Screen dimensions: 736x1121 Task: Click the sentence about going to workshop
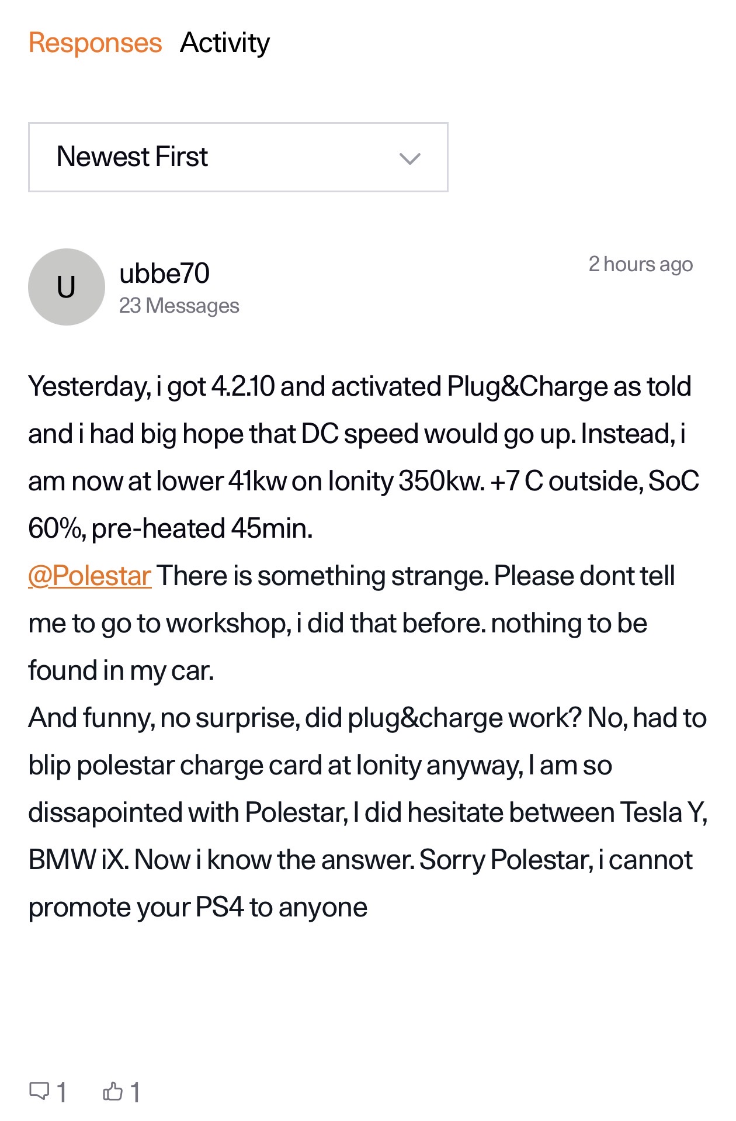click(x=338, y=624)
